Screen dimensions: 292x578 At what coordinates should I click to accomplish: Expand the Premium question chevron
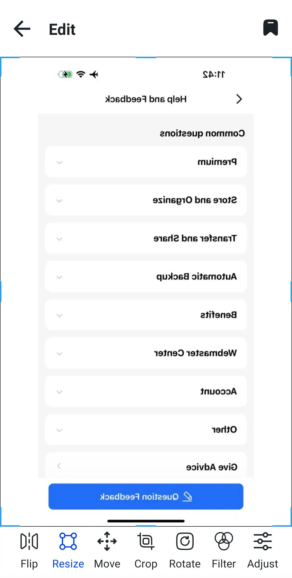(x=59, y=163)
